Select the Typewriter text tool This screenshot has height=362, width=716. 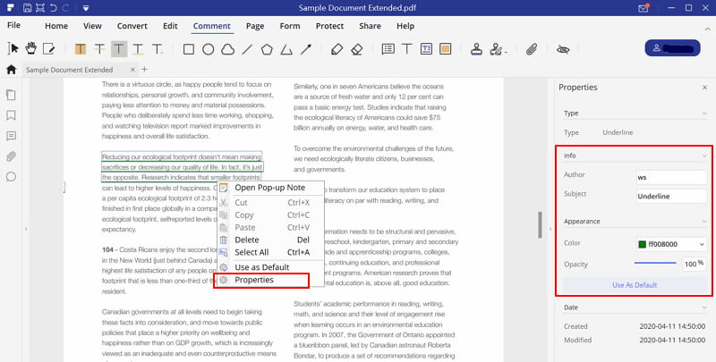pos(407,49)
